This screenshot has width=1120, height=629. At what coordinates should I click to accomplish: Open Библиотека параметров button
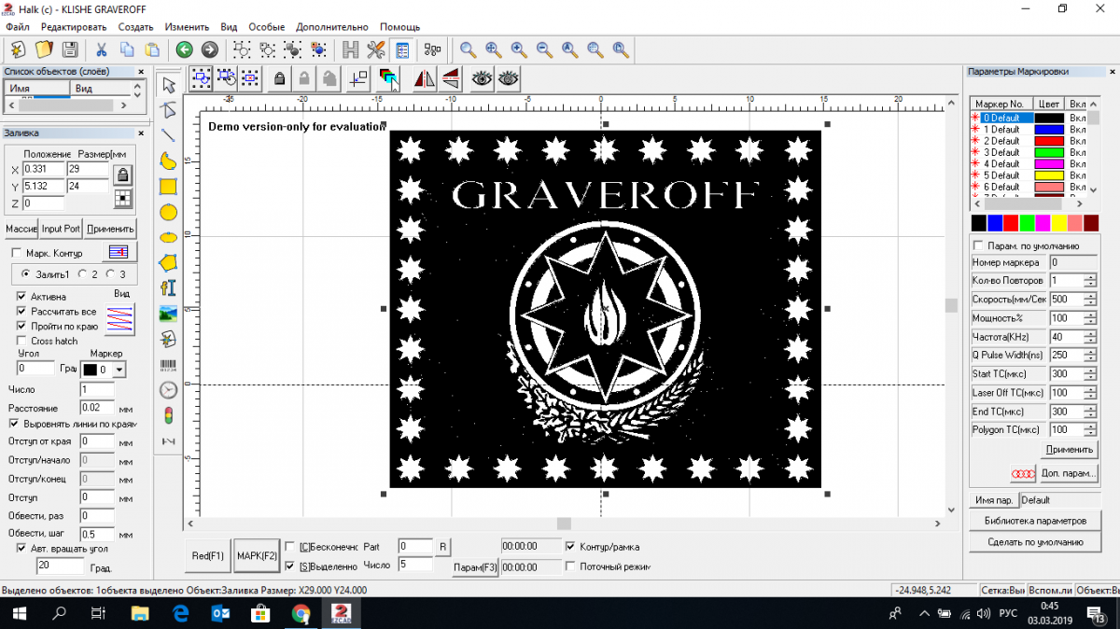1035,521
